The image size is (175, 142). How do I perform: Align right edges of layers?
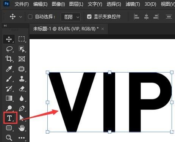tap(156, 17)
